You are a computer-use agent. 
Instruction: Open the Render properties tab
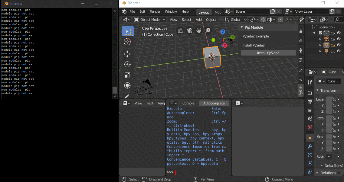click(310, 93)
